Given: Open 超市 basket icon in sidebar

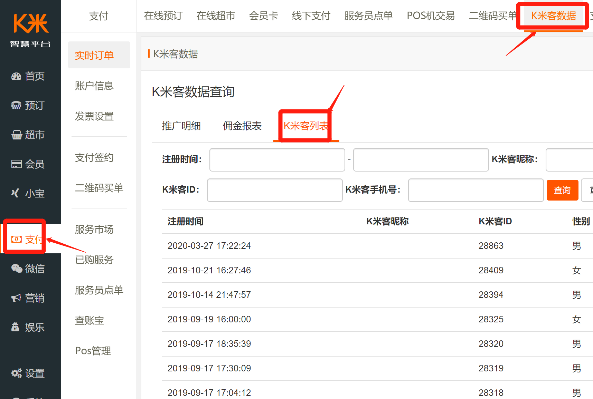Looking at the screenshot, I should click(x=16, y=135).
